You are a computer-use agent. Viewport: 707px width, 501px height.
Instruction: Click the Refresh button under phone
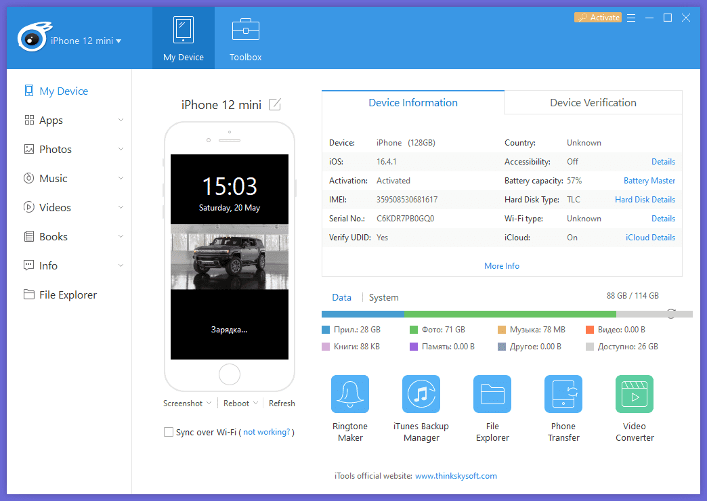coord(282,403)
